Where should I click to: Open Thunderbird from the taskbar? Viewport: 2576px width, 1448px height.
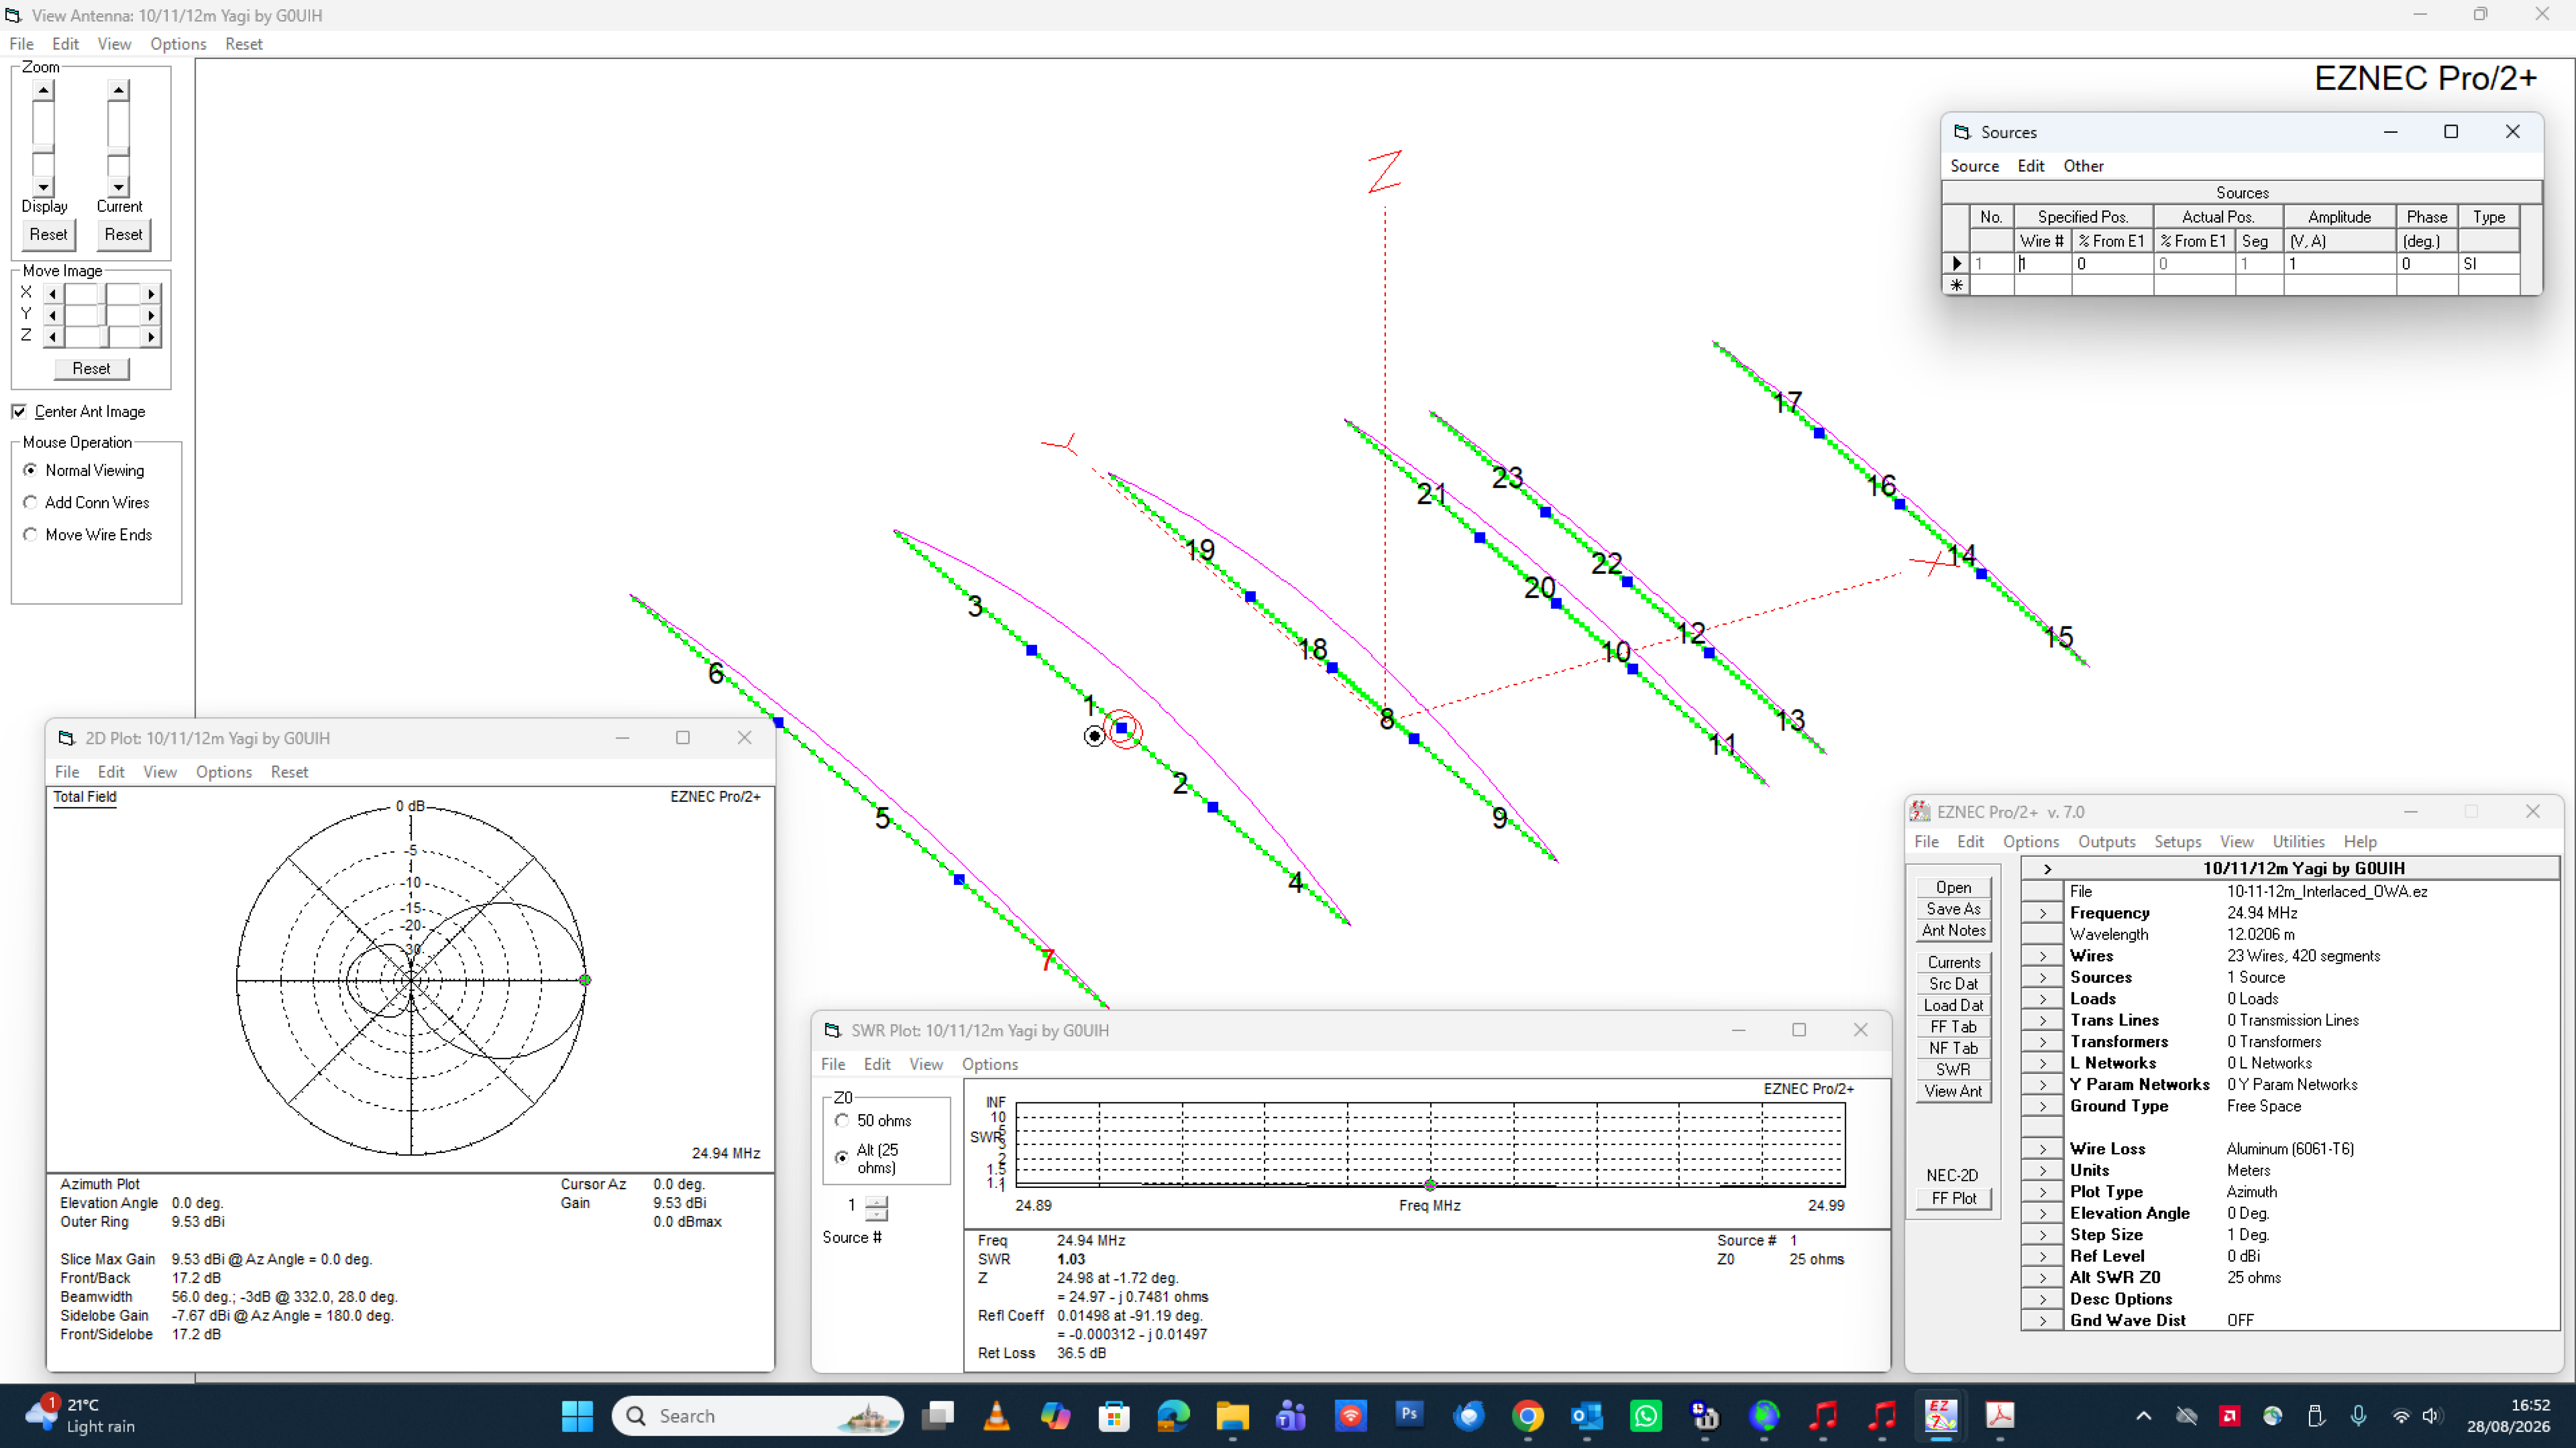1468,1415
